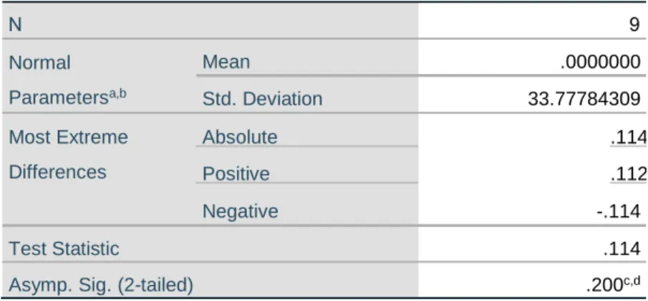This screenshot has width=648, height=301.
Task: Click the Mean row label
Action: (x=226, y=62)
